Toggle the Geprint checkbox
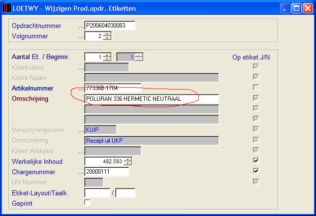 87,202
